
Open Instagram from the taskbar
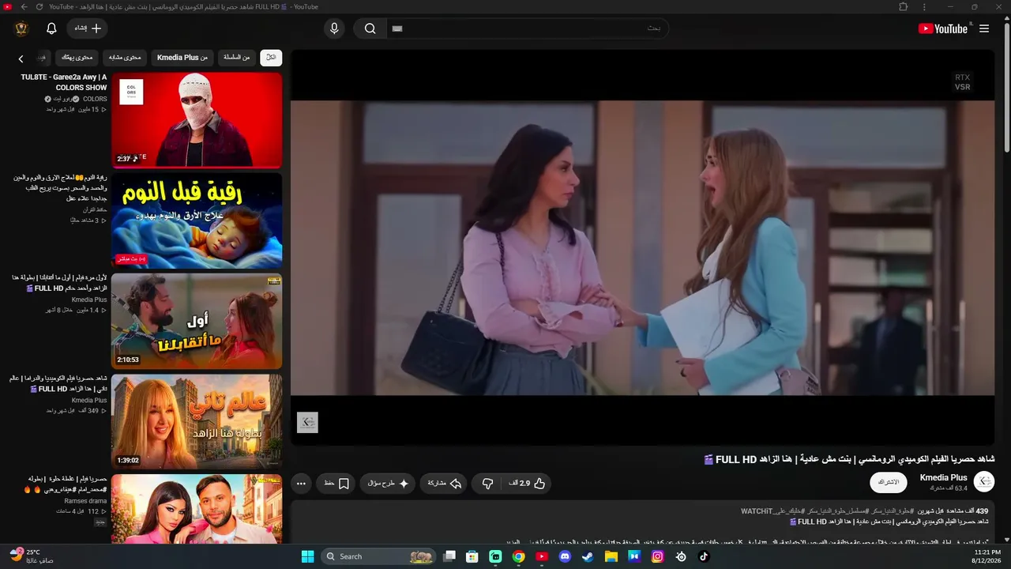657,556
